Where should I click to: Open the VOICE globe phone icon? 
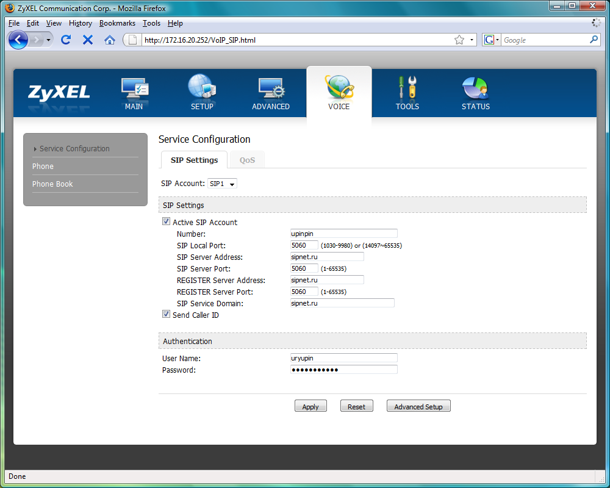point(339,87)
